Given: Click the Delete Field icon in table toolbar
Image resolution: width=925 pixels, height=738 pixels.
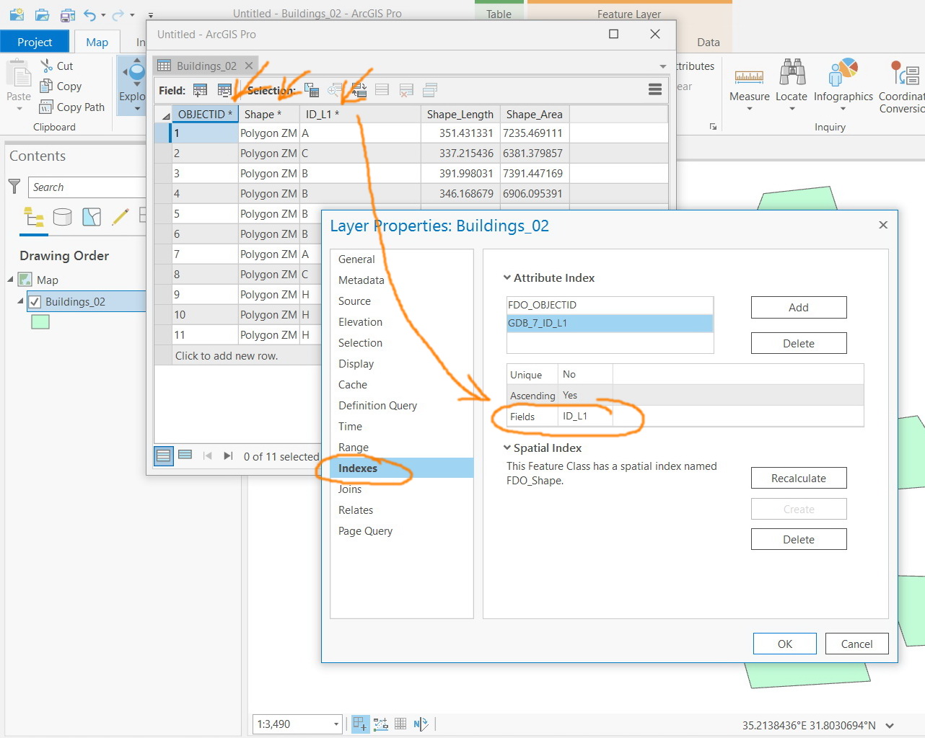Looking at the screenshot, I should [x=224, y=90].
